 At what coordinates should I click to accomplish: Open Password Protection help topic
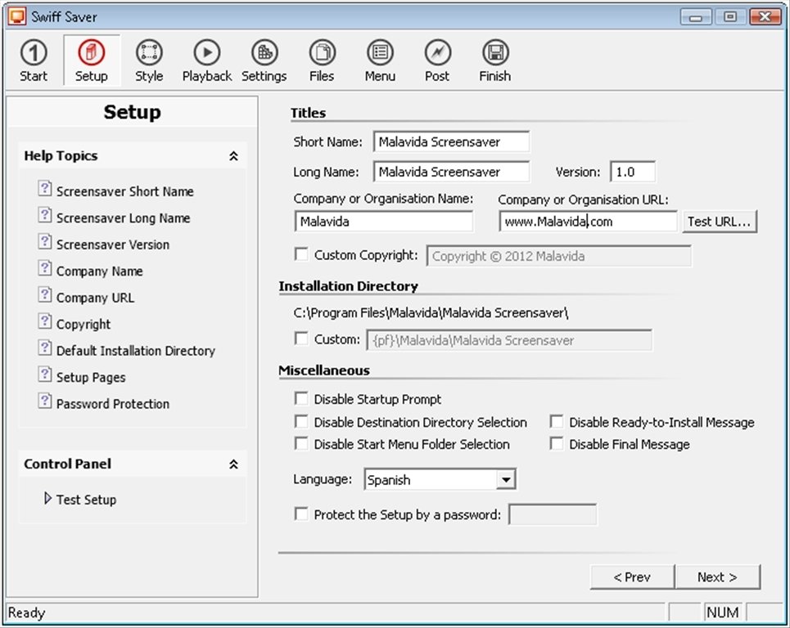[x=104, y=404]
